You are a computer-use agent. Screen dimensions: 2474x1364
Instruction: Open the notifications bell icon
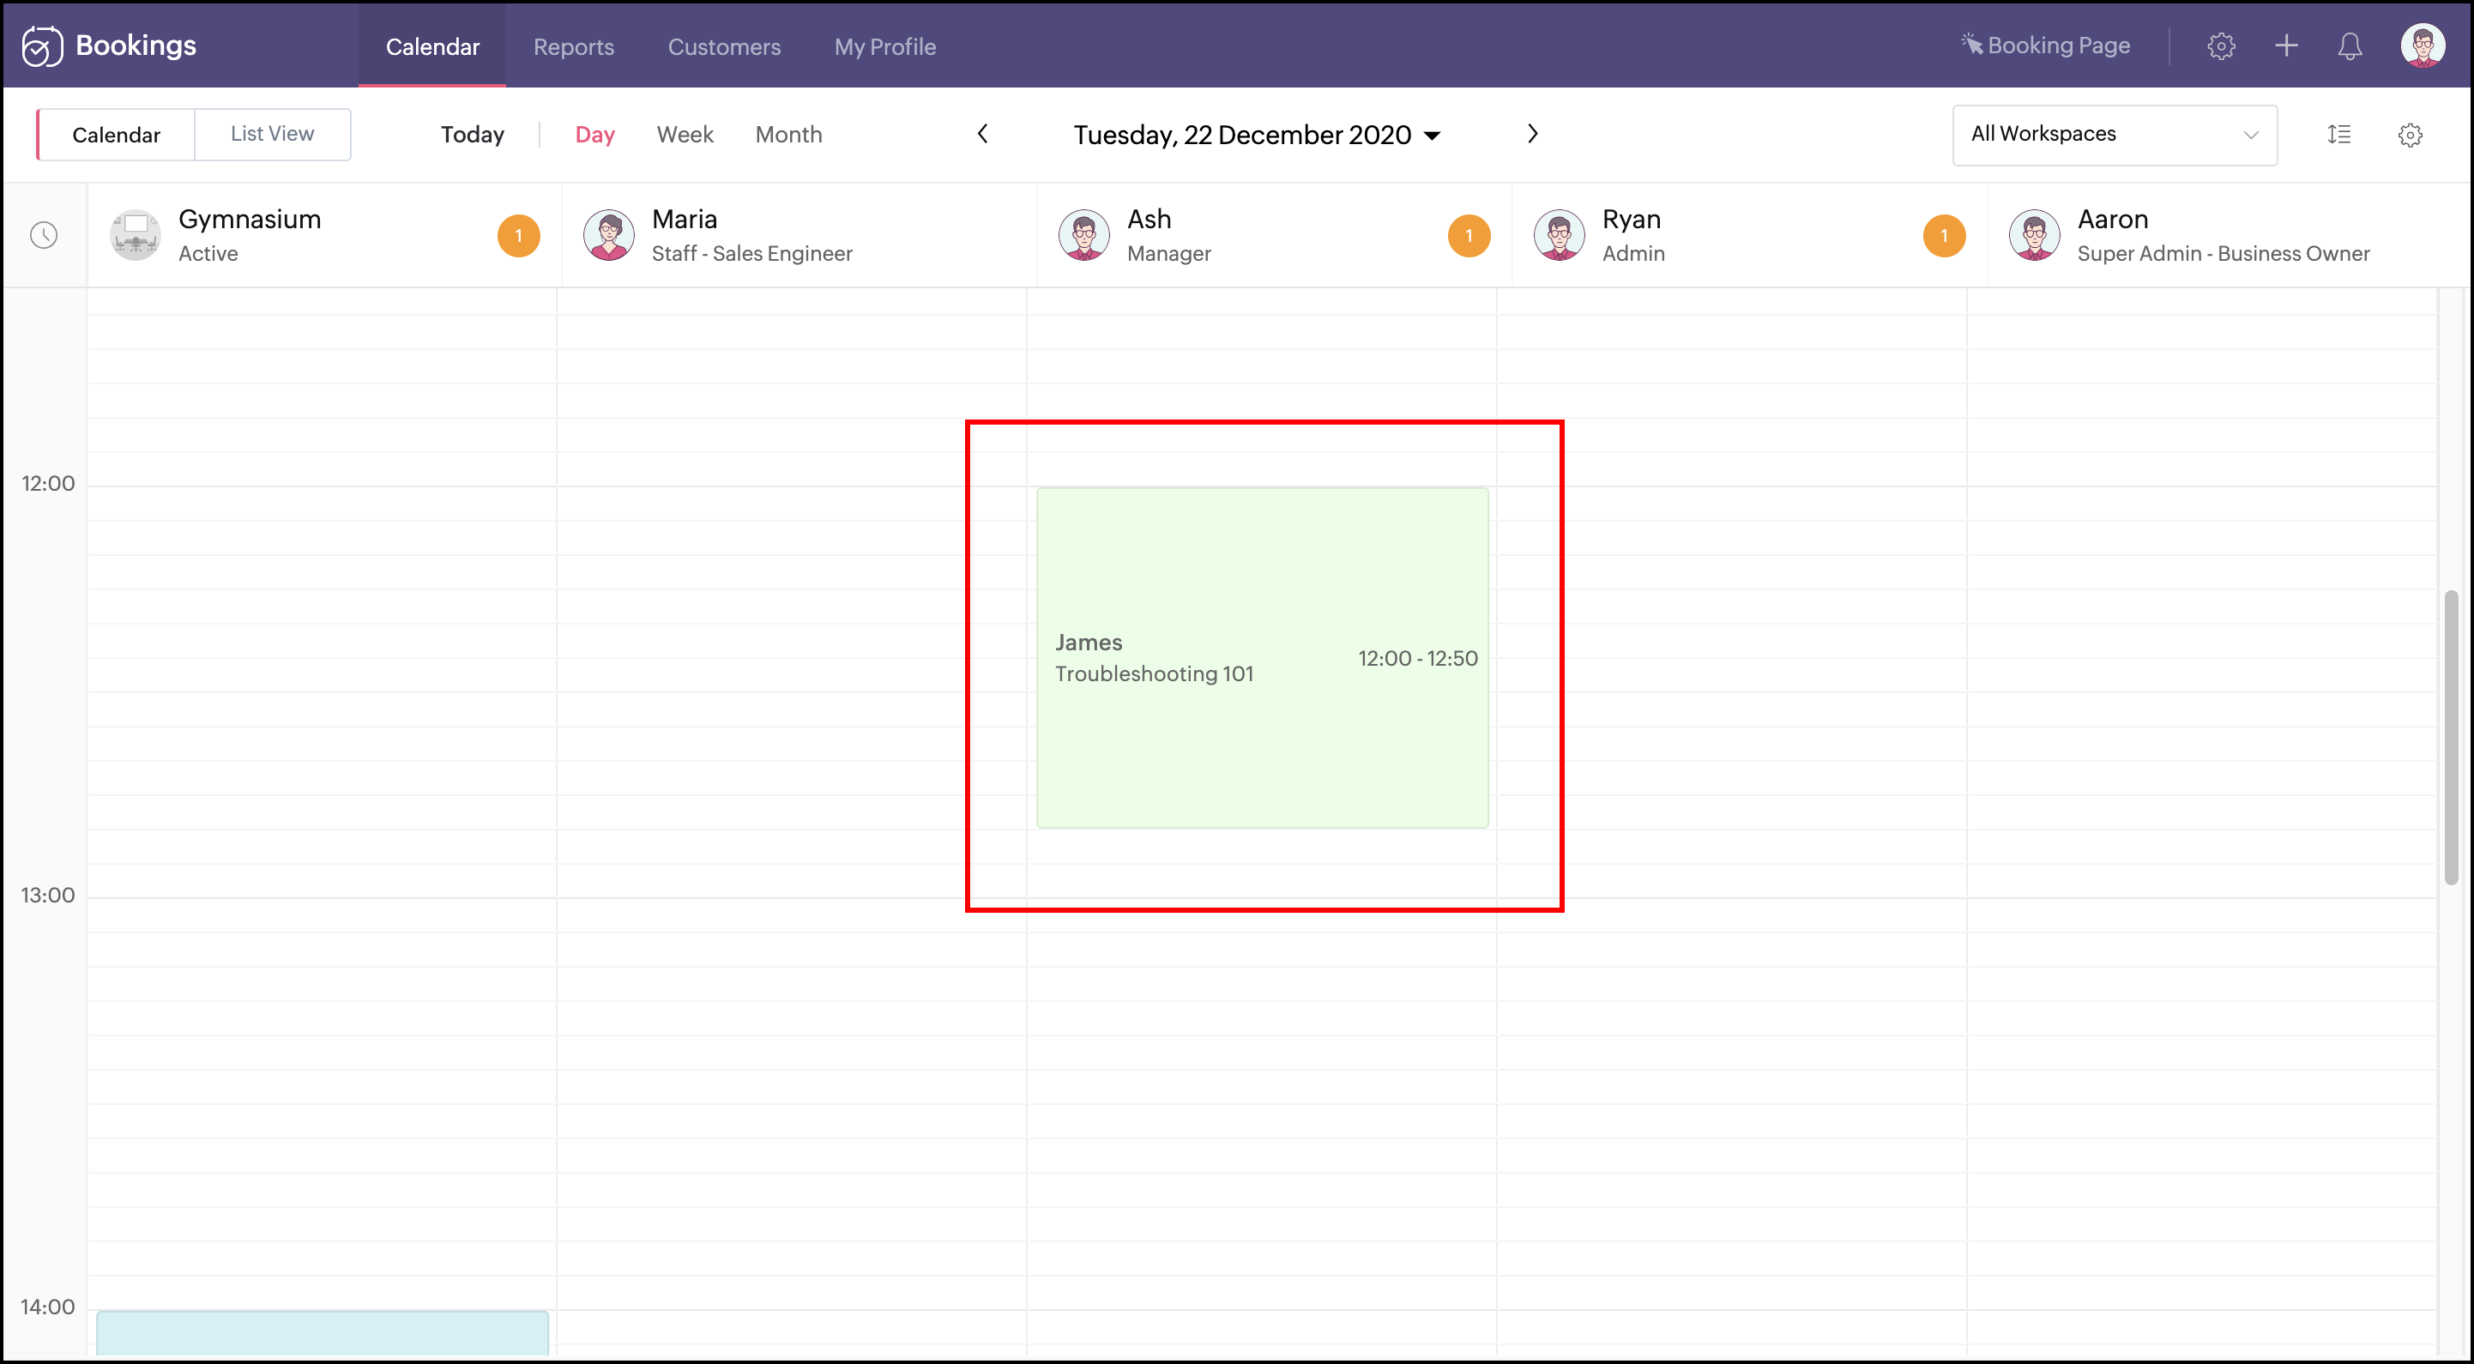point(2349,46)
